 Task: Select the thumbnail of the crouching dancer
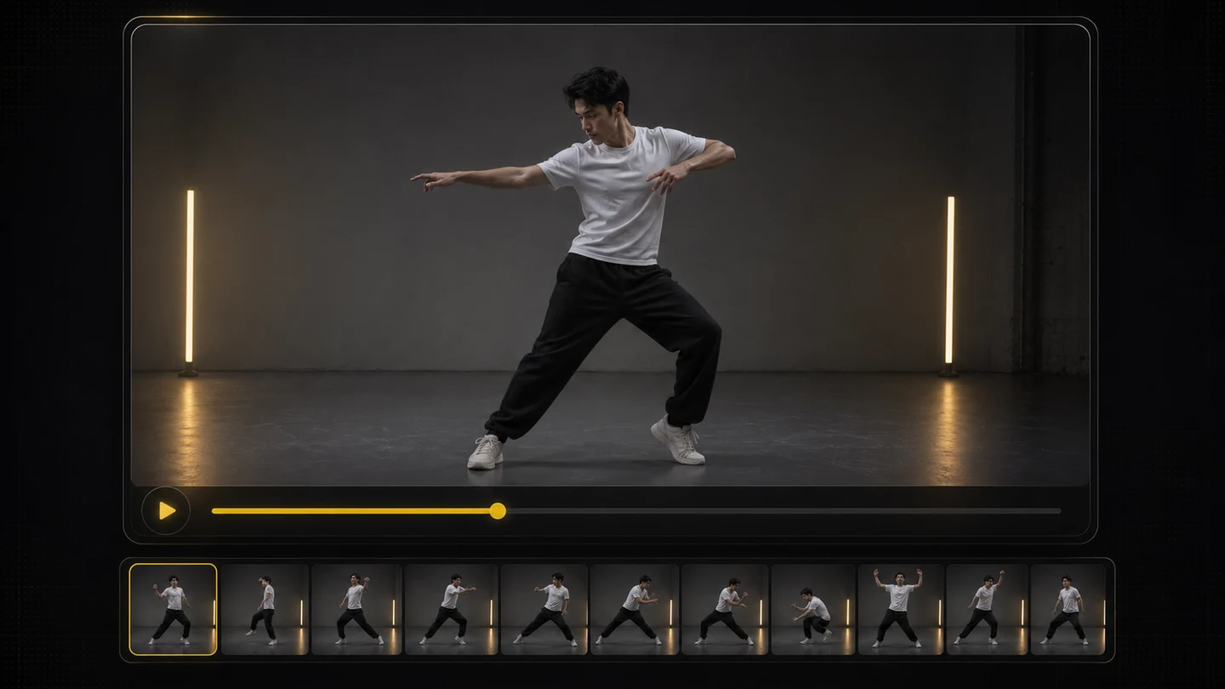click(x=813, y=609)
